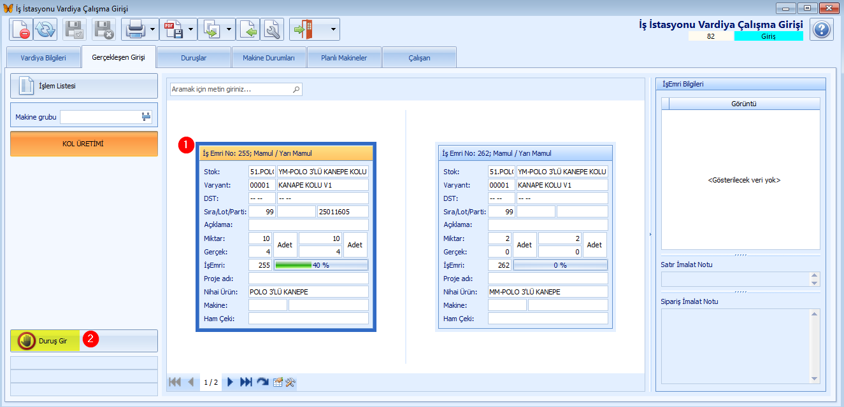
Task: Click the printer icon in toolbar
Action: [x=135, y=29]
